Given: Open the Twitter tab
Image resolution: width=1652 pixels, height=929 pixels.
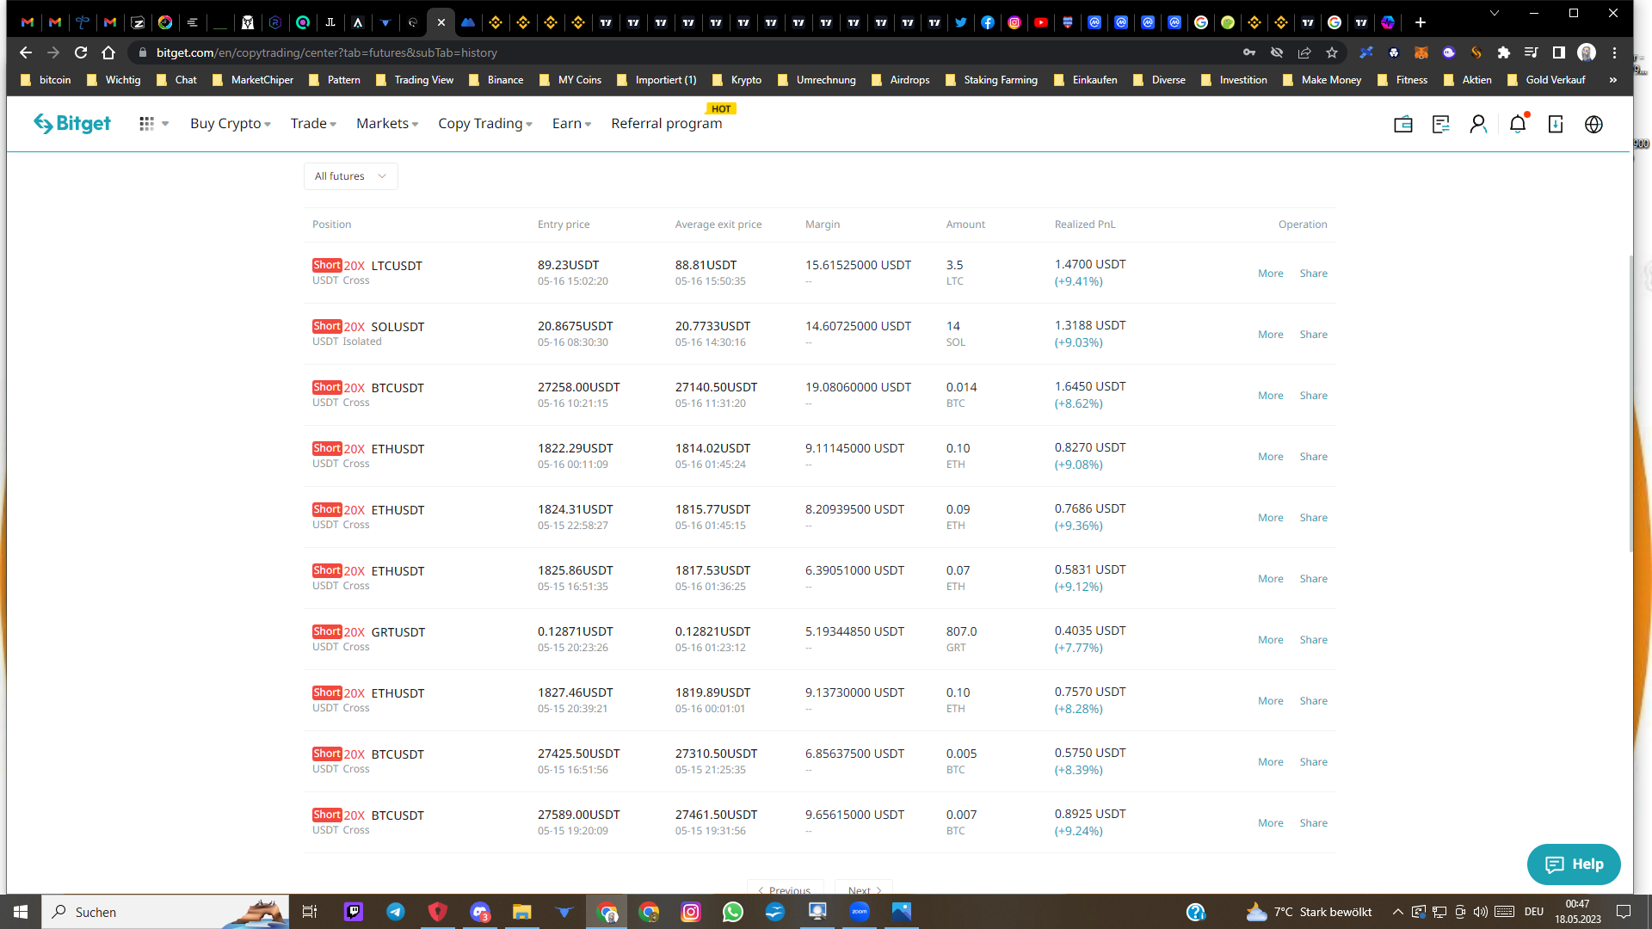Looking at the screenshot, I should click(x=961, y=22).
